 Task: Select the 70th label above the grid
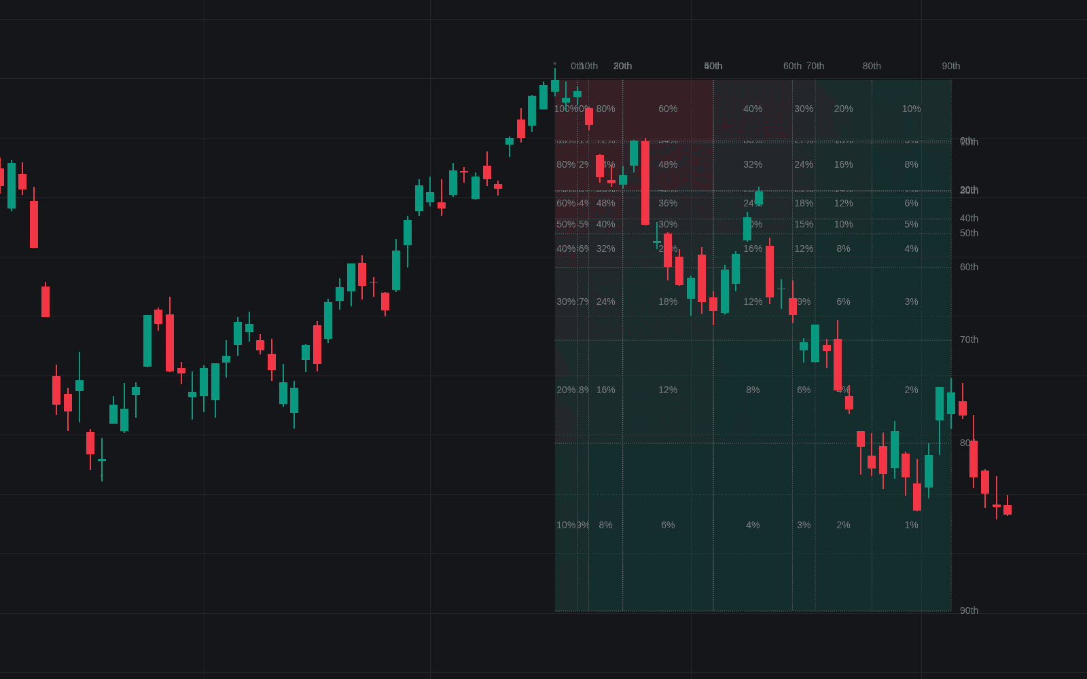tap(815, 66)
